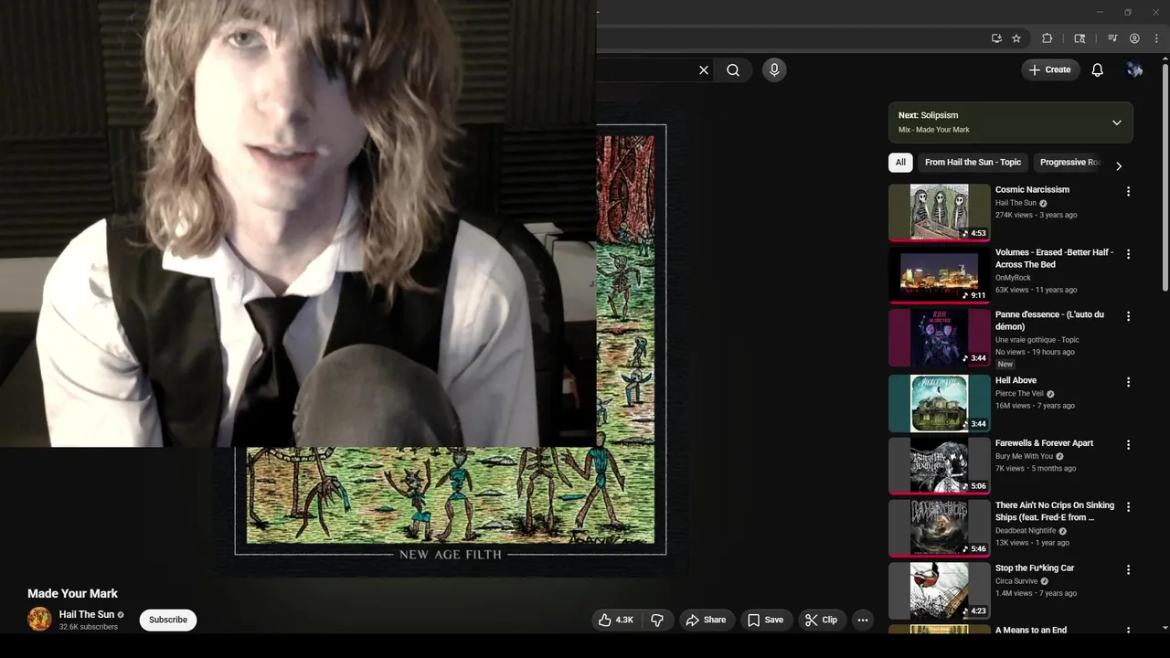Select From Hail the Sun - Topic chip
1170x658 pixels.
tap(973, 163)
